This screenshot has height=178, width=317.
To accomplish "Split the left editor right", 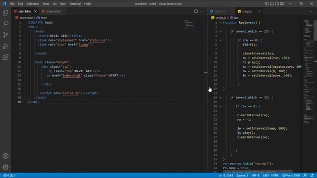I will (x=196, y=11).
